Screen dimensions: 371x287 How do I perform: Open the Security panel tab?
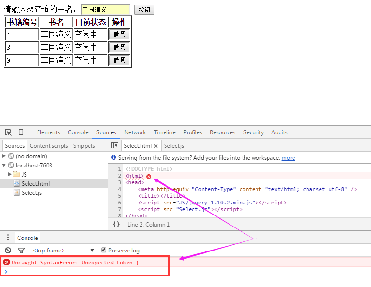254,132
